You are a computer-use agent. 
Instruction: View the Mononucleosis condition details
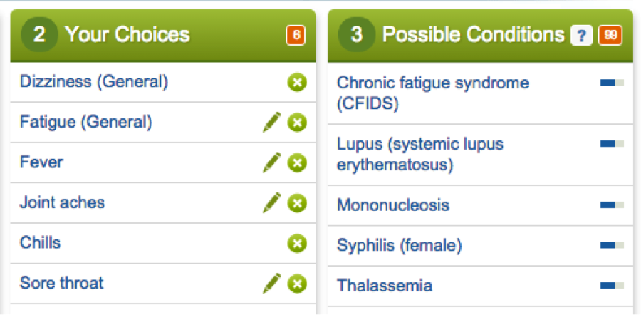tap(393, 205)
